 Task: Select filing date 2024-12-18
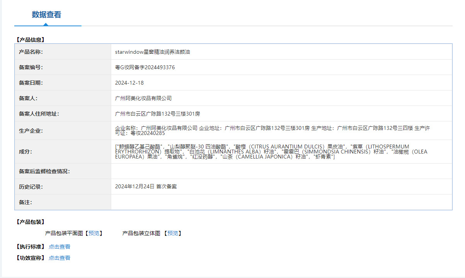129,83
